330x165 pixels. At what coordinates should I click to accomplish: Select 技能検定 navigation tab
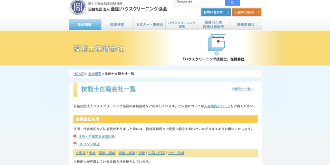tap(117, 25)
